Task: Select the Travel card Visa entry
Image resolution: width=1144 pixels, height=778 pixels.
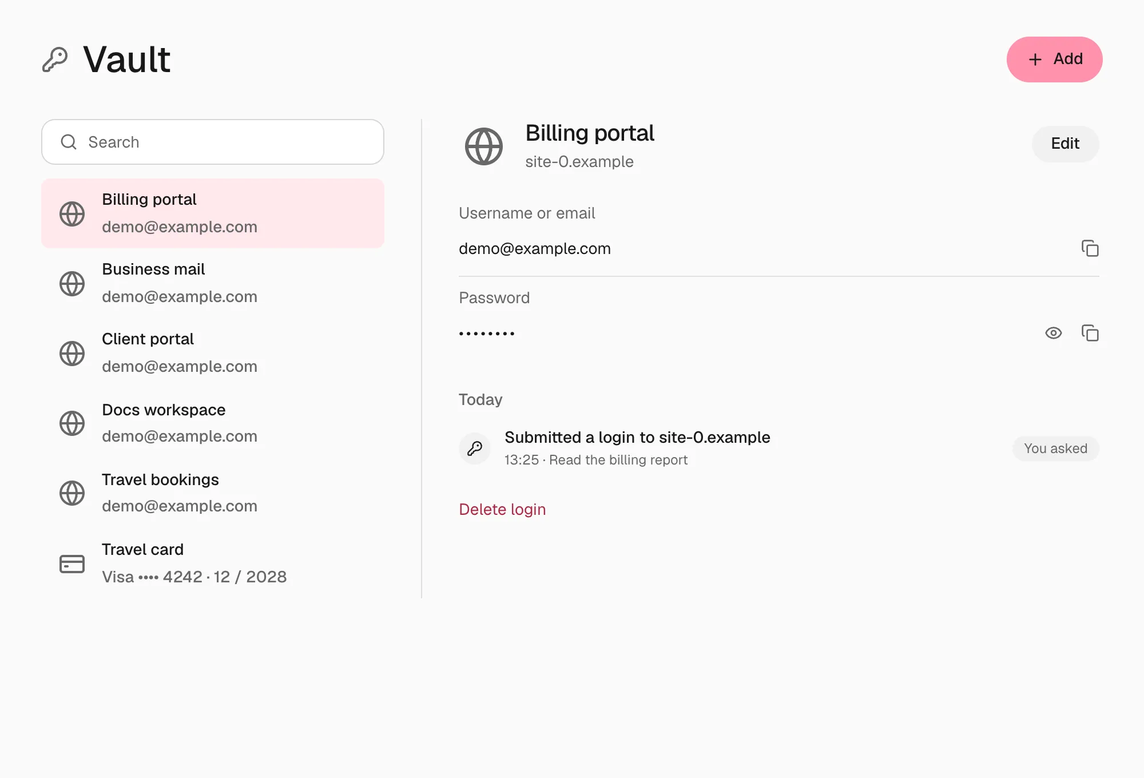Action: (213, 563)
